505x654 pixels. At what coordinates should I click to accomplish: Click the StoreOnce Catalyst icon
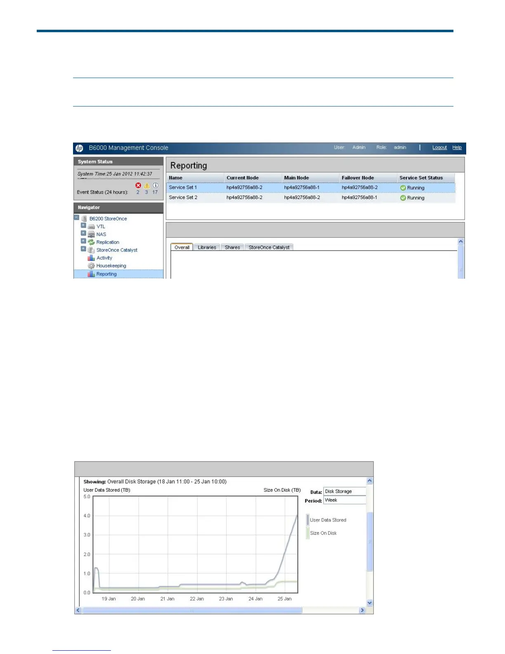click(x=92, y=250)
